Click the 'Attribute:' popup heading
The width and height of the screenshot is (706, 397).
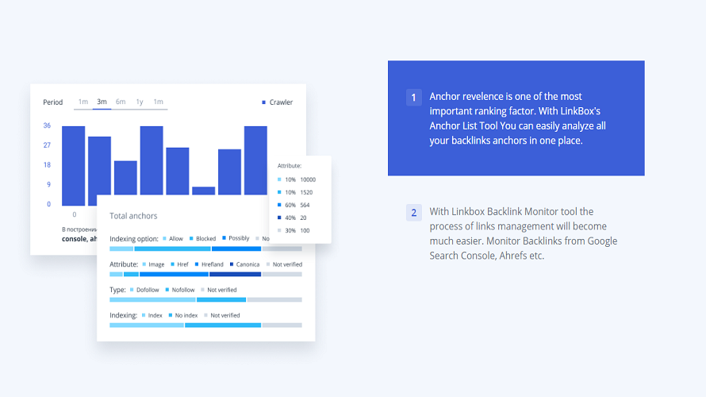coord(290,166)
